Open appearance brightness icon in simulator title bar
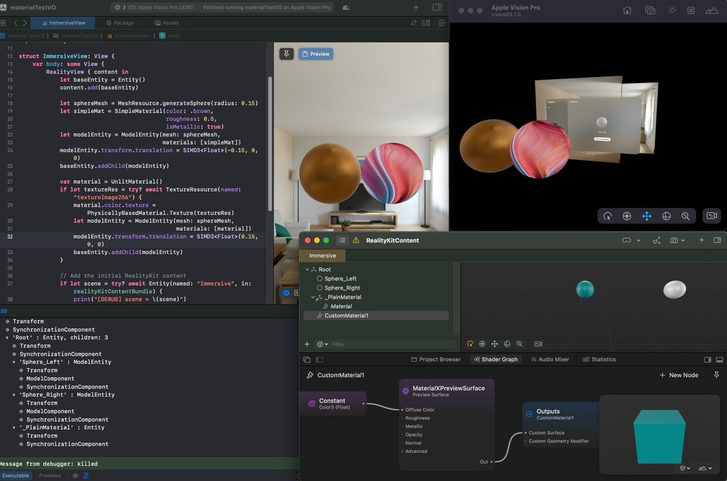Screen dimensions: 727x481 (672, 10)
